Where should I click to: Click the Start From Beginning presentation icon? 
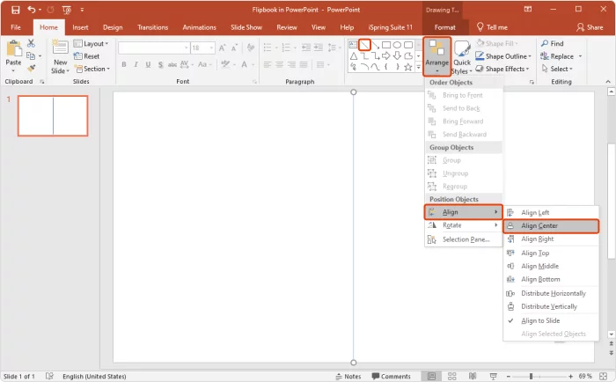coord(67,10)
